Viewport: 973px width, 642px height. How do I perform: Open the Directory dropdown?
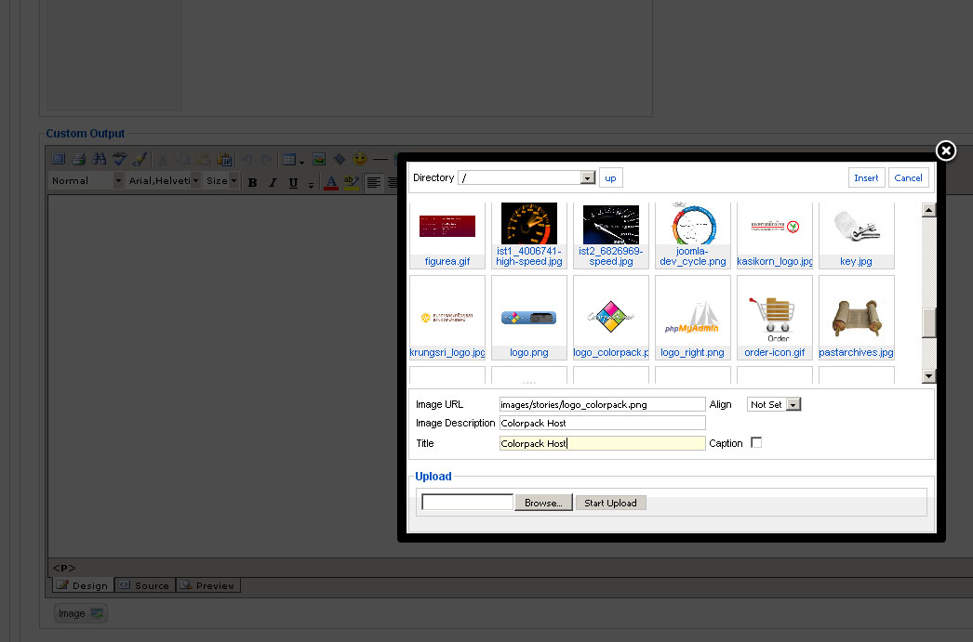tap(587, 177)
